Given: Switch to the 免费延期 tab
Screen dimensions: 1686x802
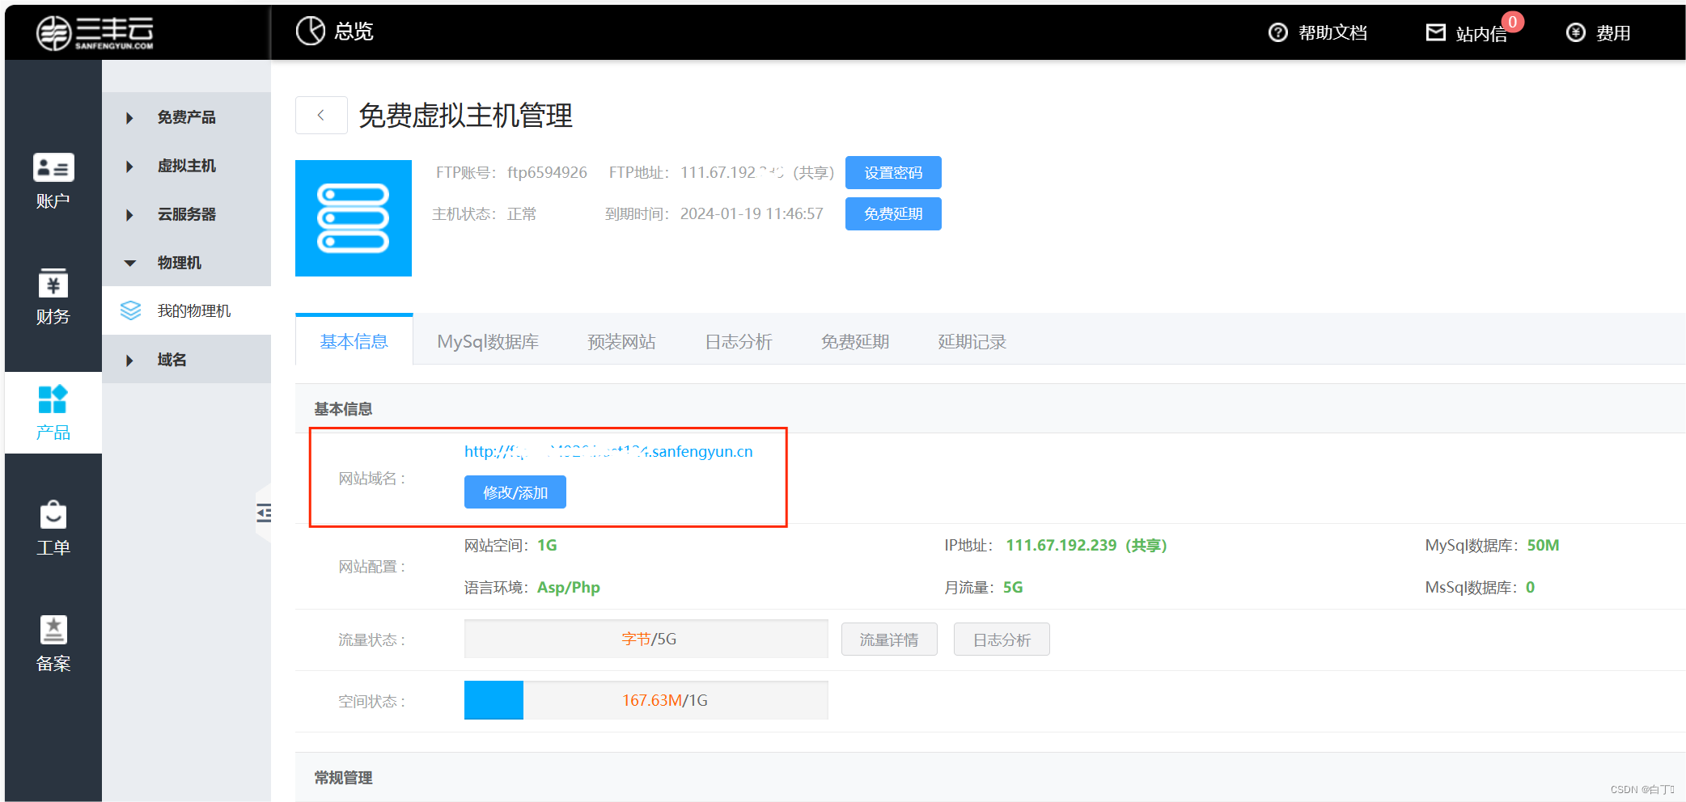Looking at the screenshot, I should pos(855,342).
